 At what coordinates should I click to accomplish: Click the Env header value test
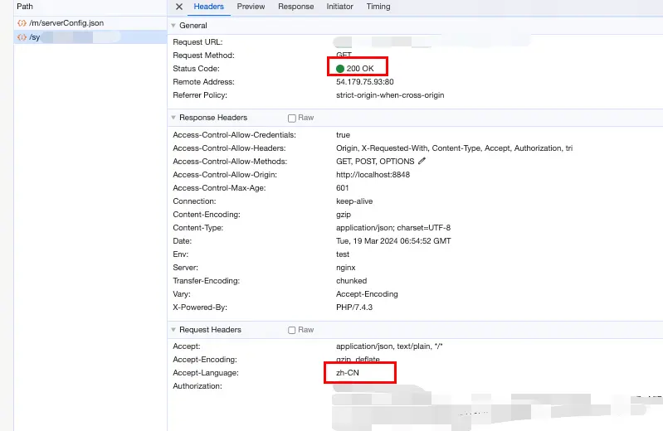pyautogui.click(x=343, y=254)
